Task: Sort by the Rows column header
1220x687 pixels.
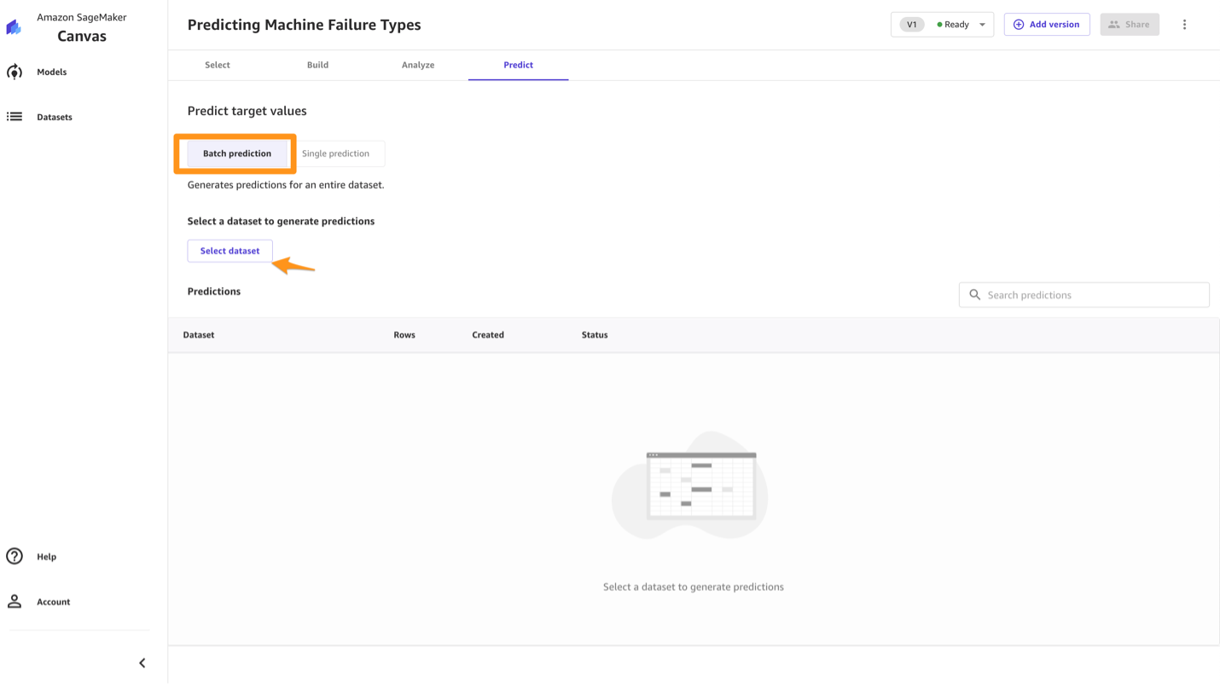Action: point(404,335)
